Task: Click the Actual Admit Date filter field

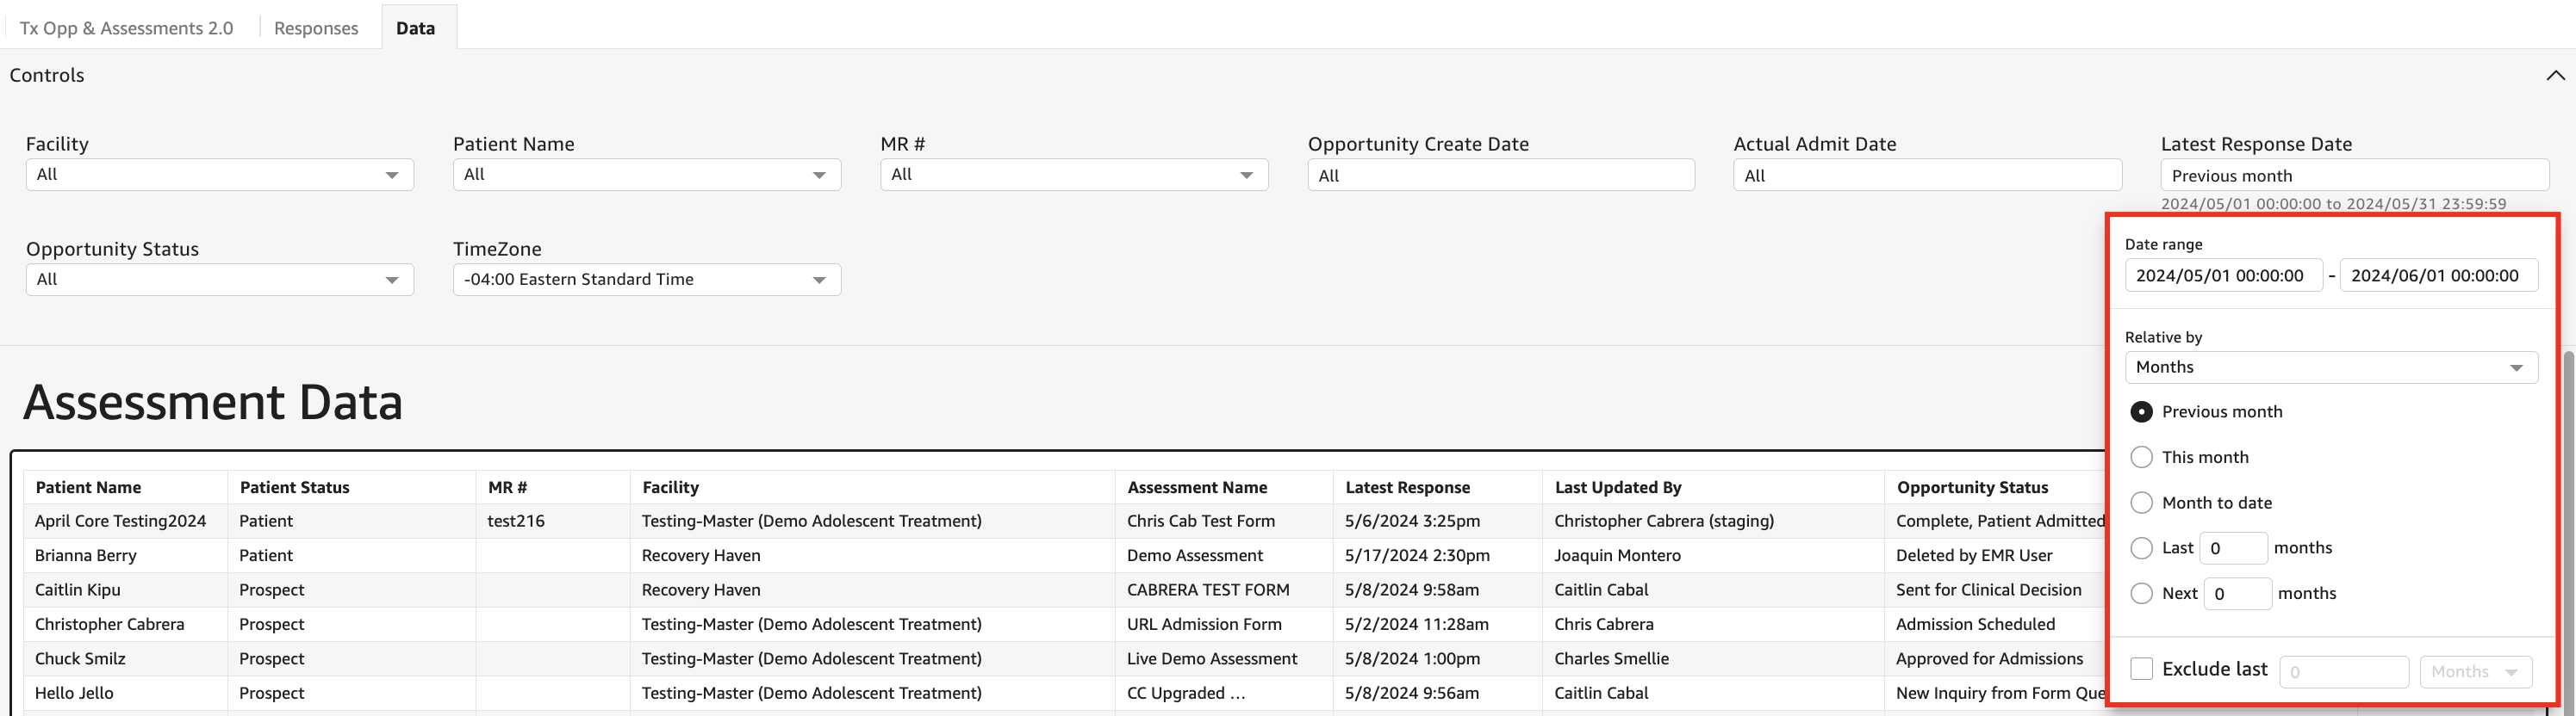Action: [1926, 176]
